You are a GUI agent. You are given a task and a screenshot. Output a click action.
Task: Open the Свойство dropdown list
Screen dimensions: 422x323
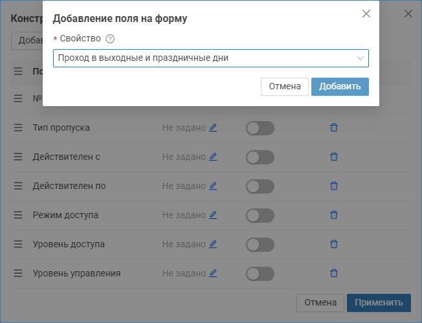tap(210, 58)
